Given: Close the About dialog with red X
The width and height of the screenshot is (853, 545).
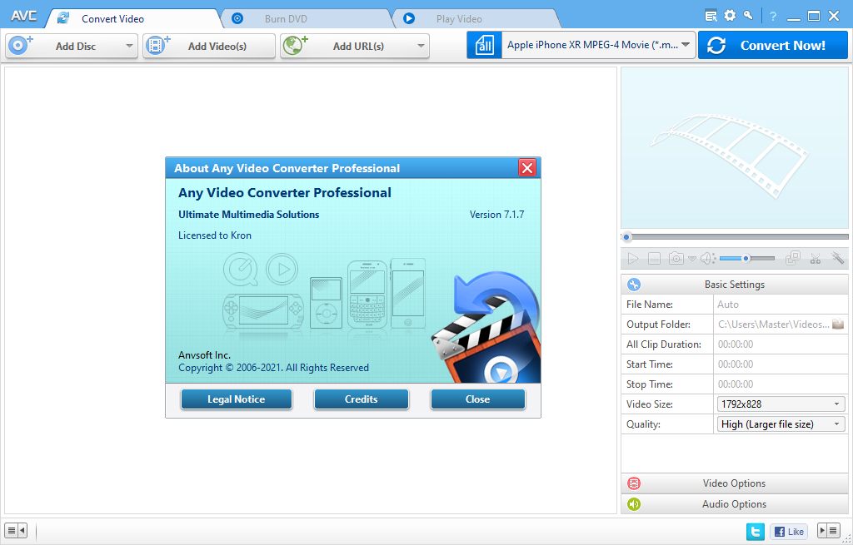Looking at the screenshot, I should [527, 168].
